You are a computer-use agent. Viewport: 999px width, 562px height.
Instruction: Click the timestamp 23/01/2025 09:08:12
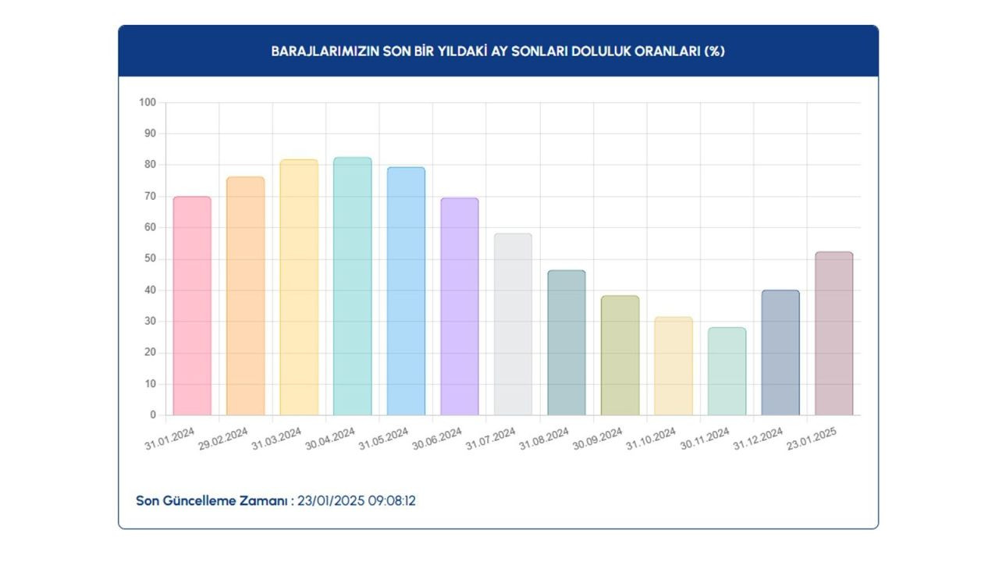(x=357, y=501)
